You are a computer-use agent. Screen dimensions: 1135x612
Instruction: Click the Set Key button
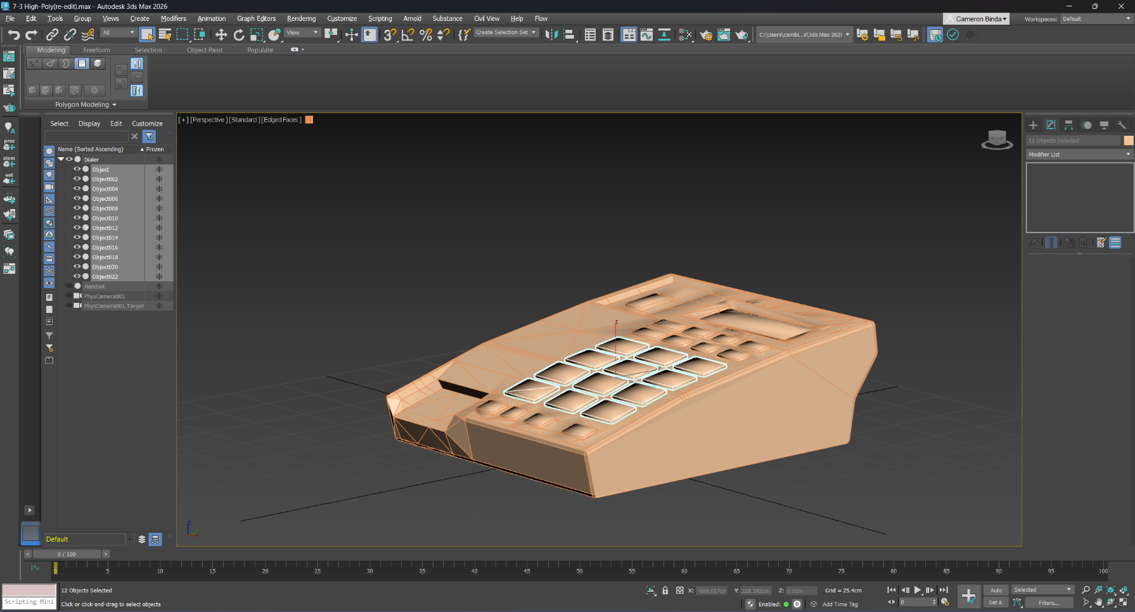coord(996,602)
